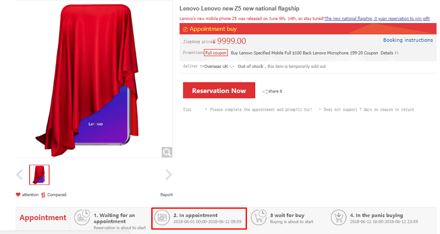This screenshot has height=234, width=440.
Task: Click the clock icon beside Appointment buy
Action: (x=185, y=29)
